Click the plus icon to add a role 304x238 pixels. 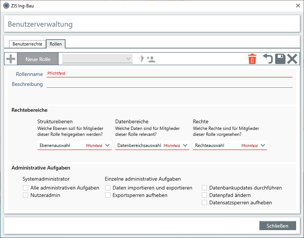pyautogui.click(x=11, y=59)
